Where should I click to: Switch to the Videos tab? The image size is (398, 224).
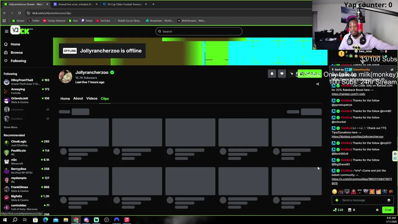tap(92, 99)
